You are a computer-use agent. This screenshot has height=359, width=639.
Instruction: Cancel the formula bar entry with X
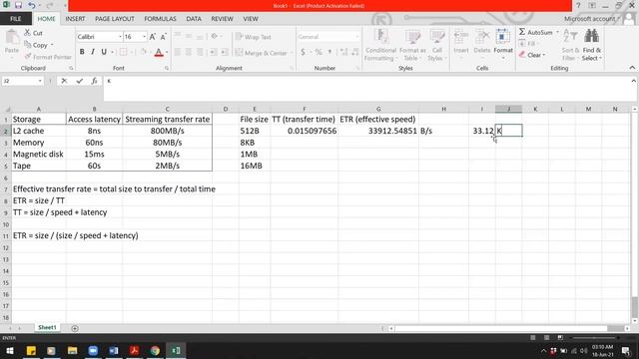point(64,81)
